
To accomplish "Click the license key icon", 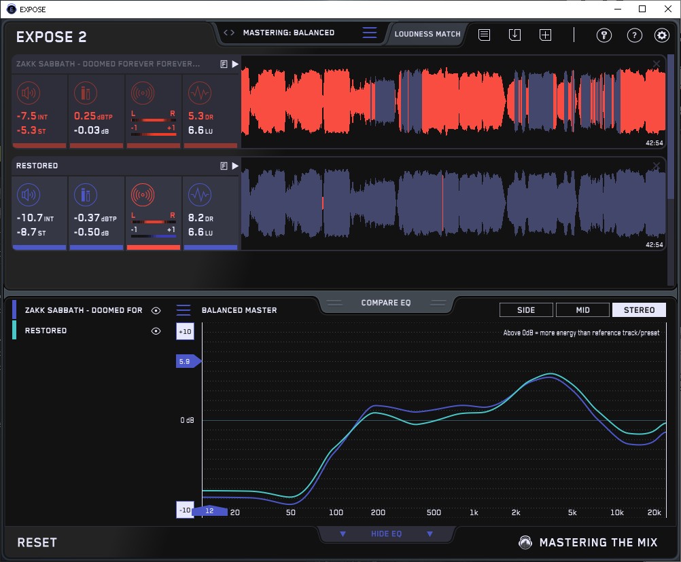I will click(604, 35).
